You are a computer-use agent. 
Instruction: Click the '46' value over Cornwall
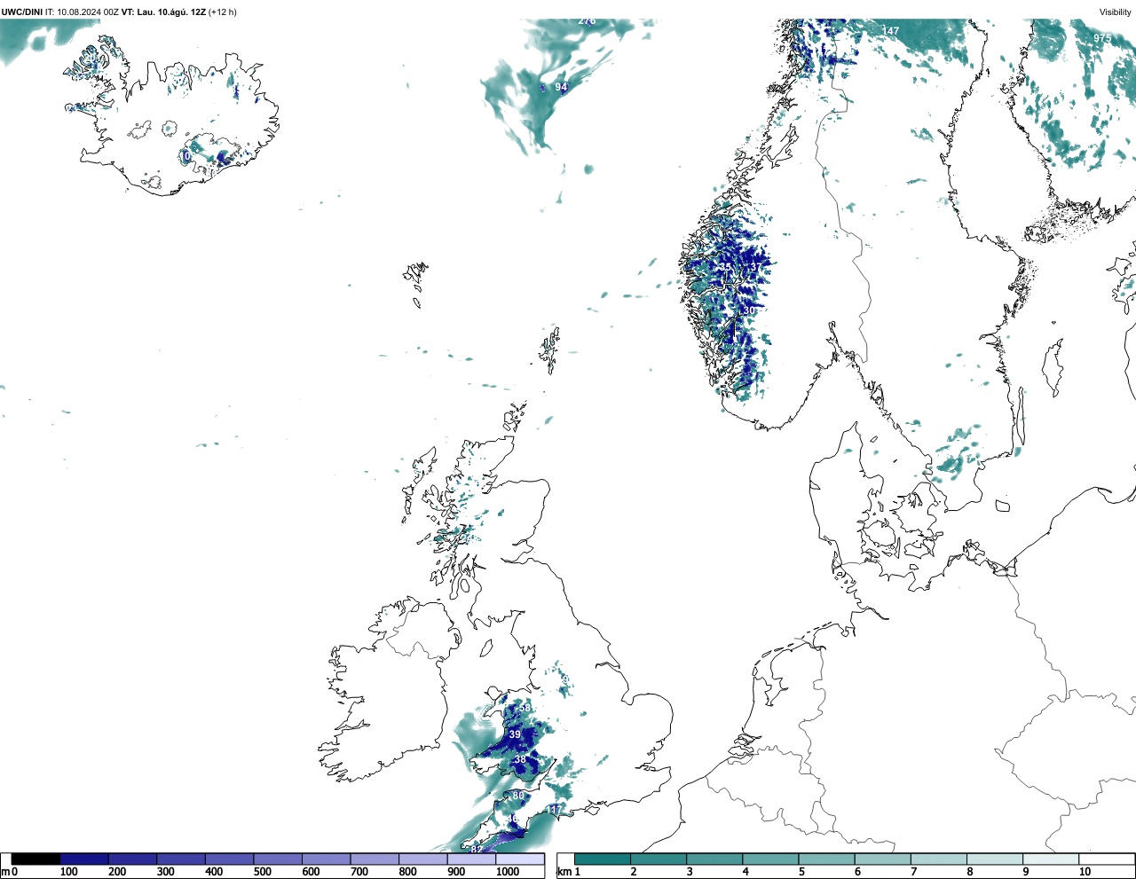[511, 820]
